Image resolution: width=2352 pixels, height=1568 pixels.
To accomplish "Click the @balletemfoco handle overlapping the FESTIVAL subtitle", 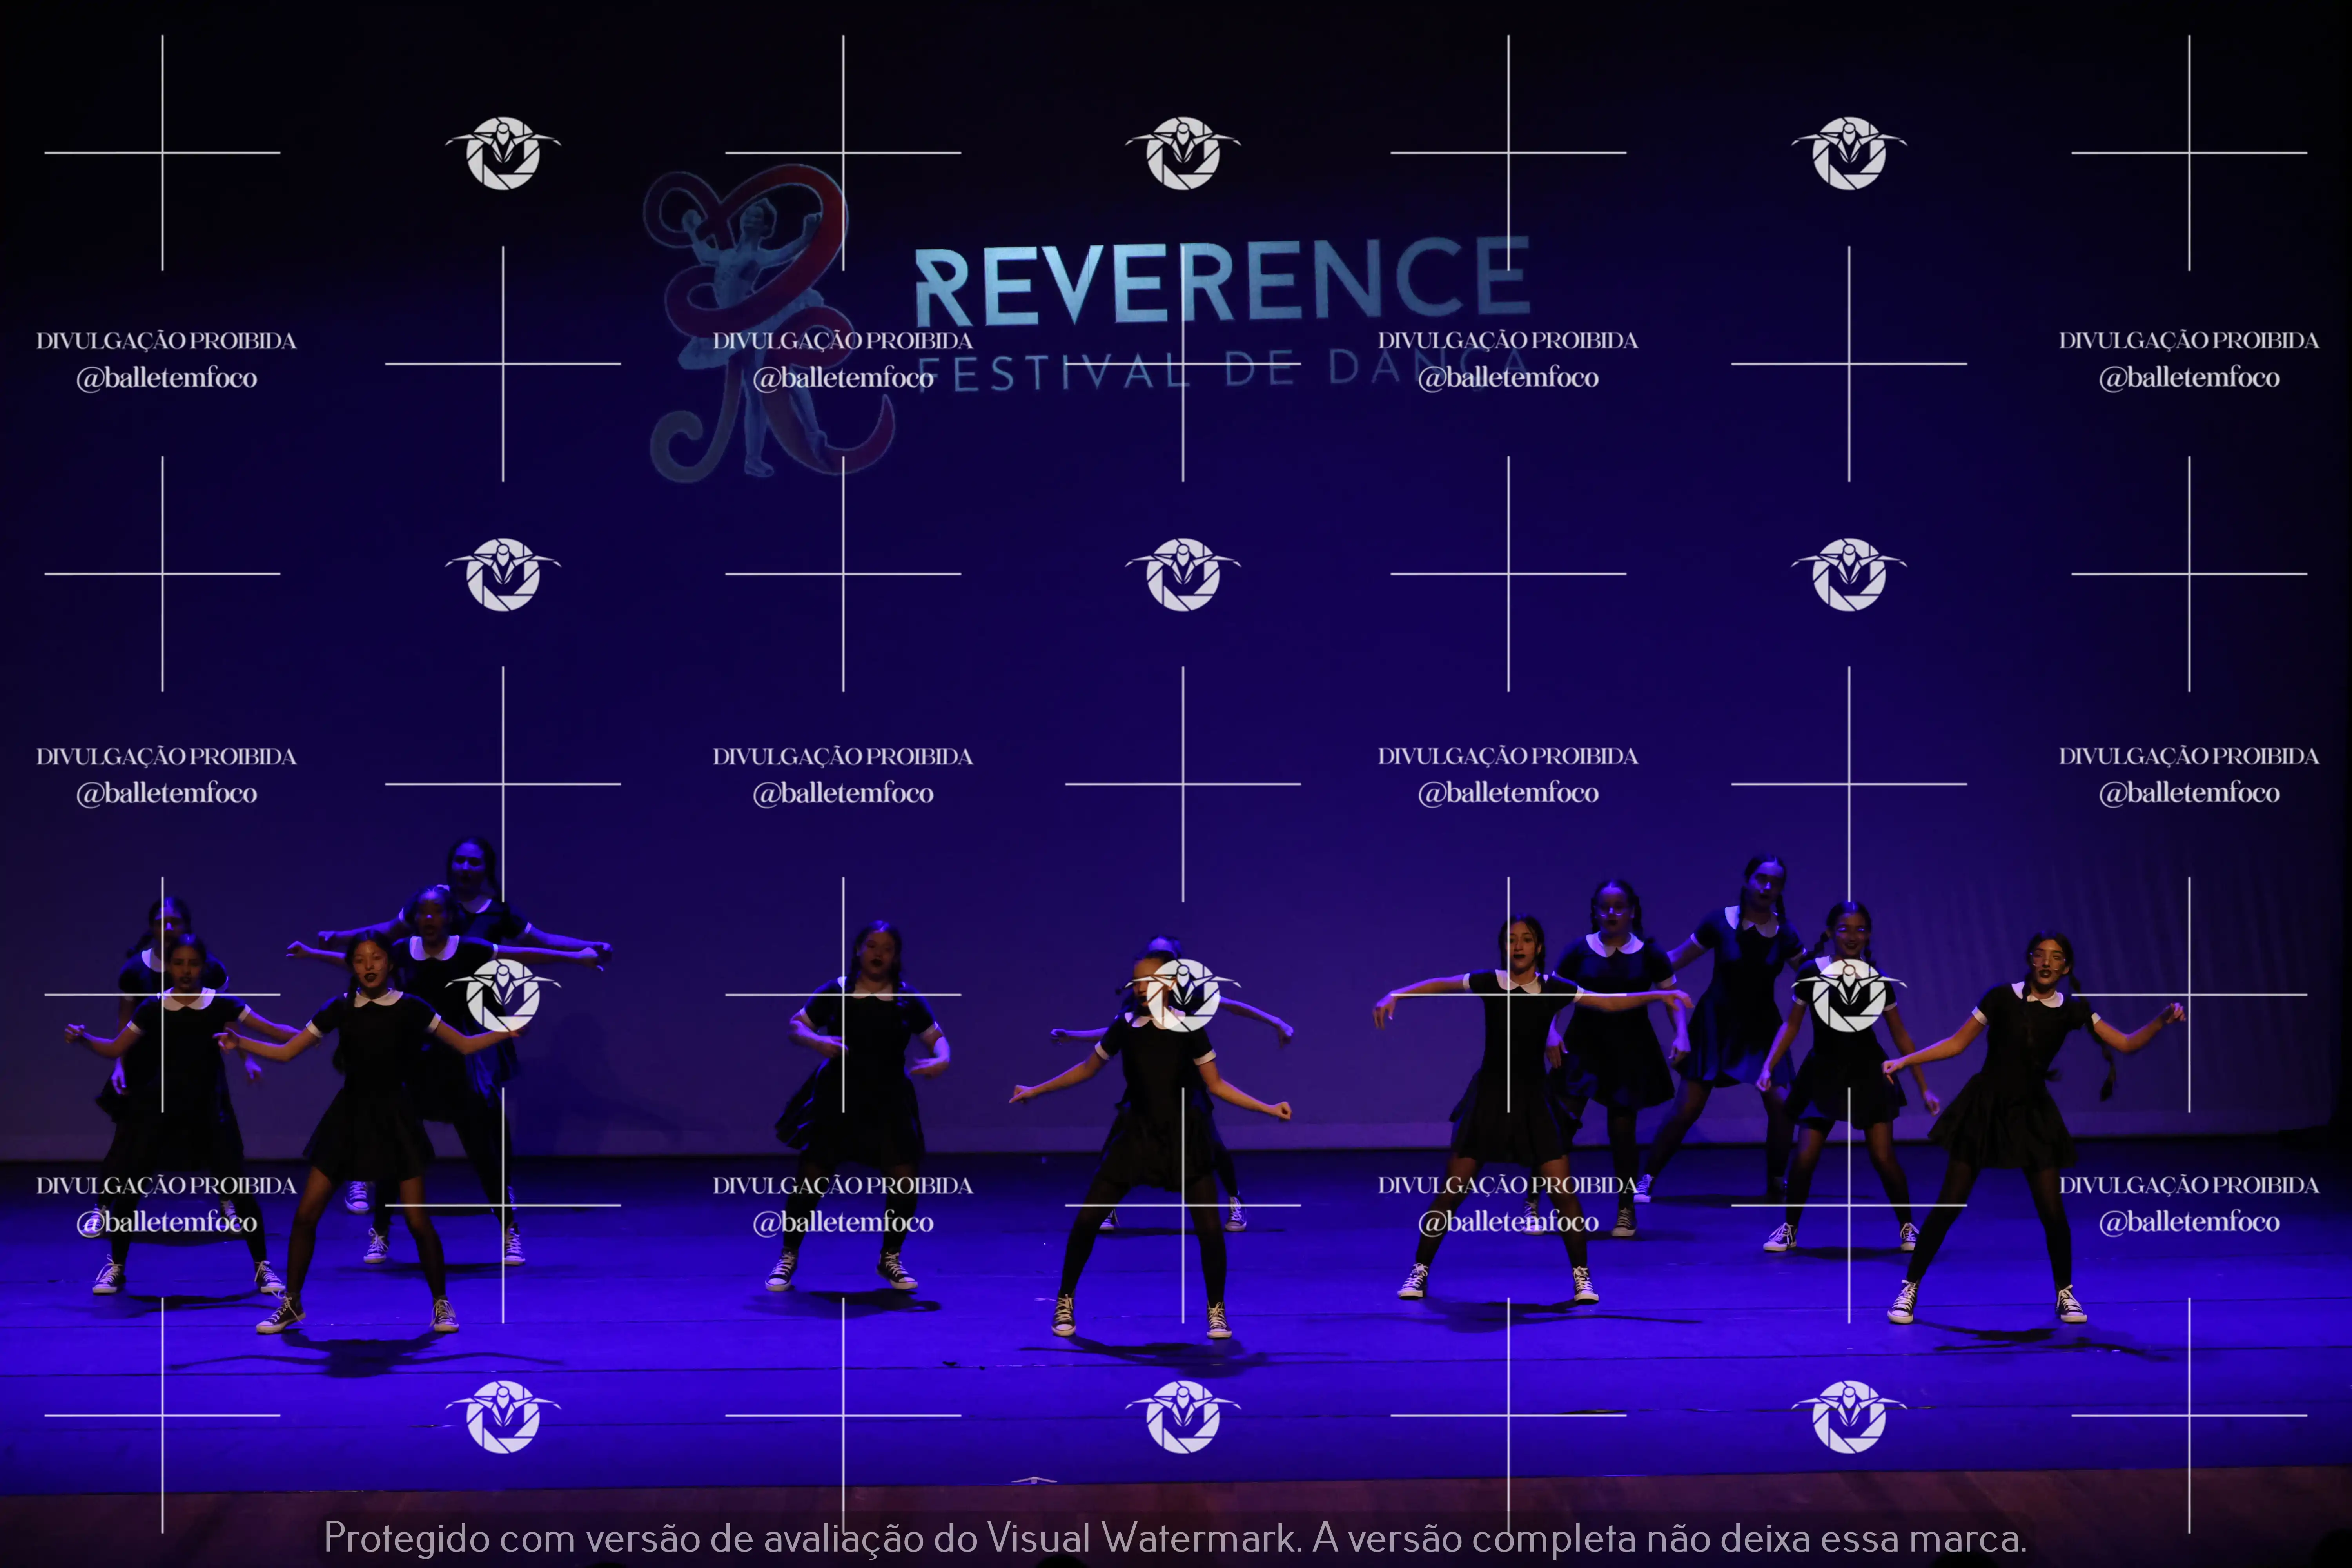I will click(x=843, y=378).
